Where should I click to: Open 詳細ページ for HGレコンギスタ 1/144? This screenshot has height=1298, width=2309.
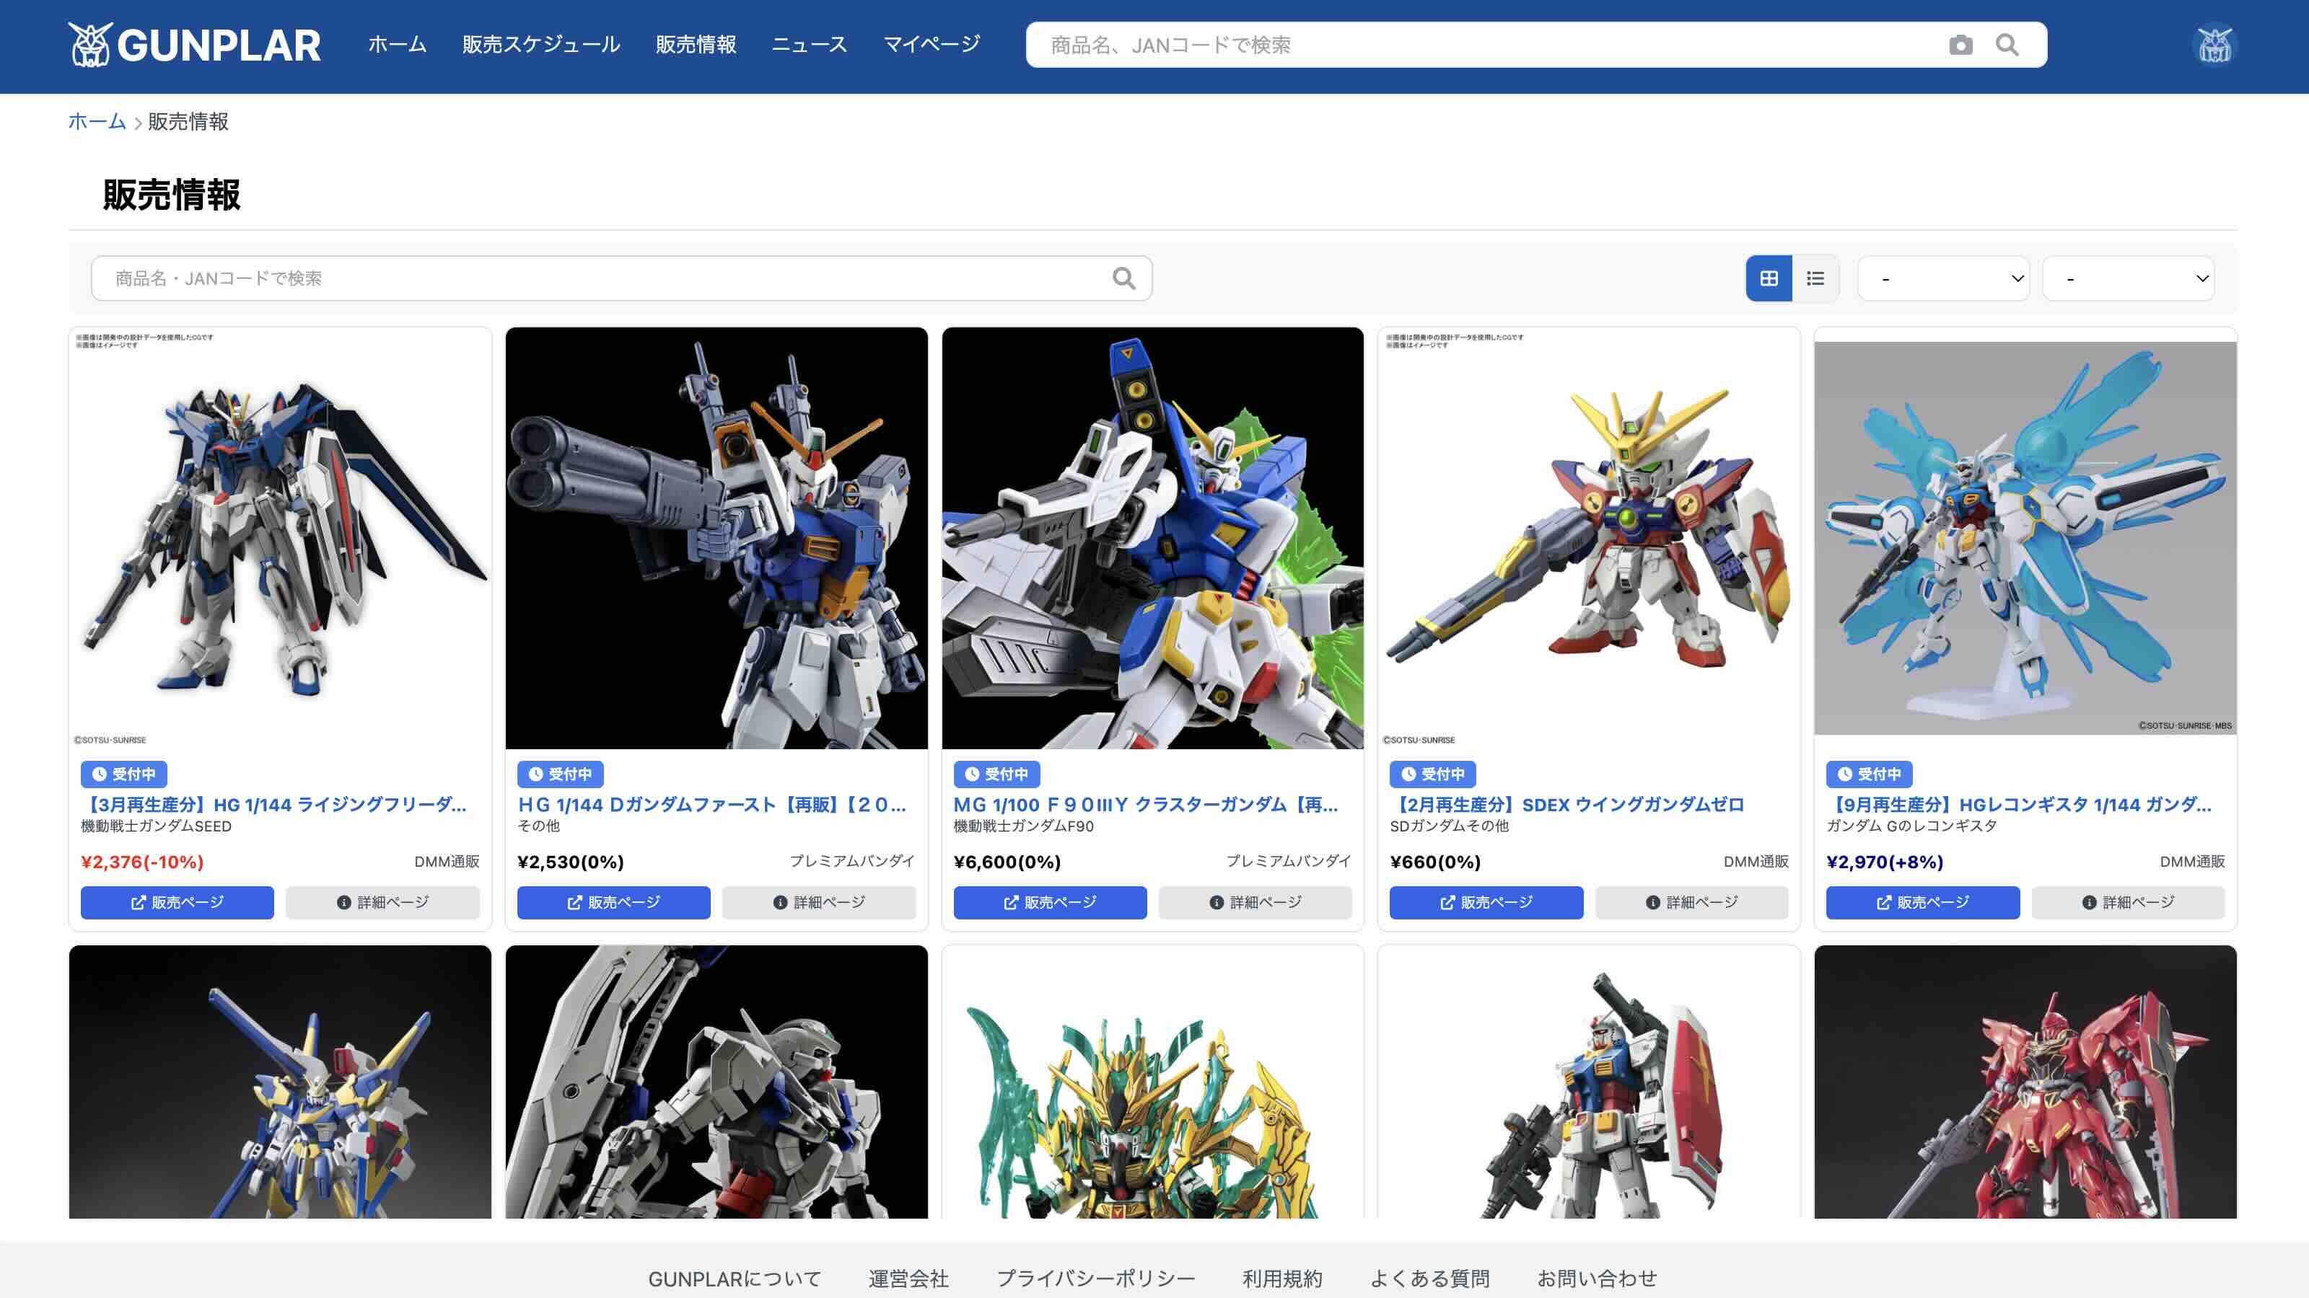click(2128, 902)
